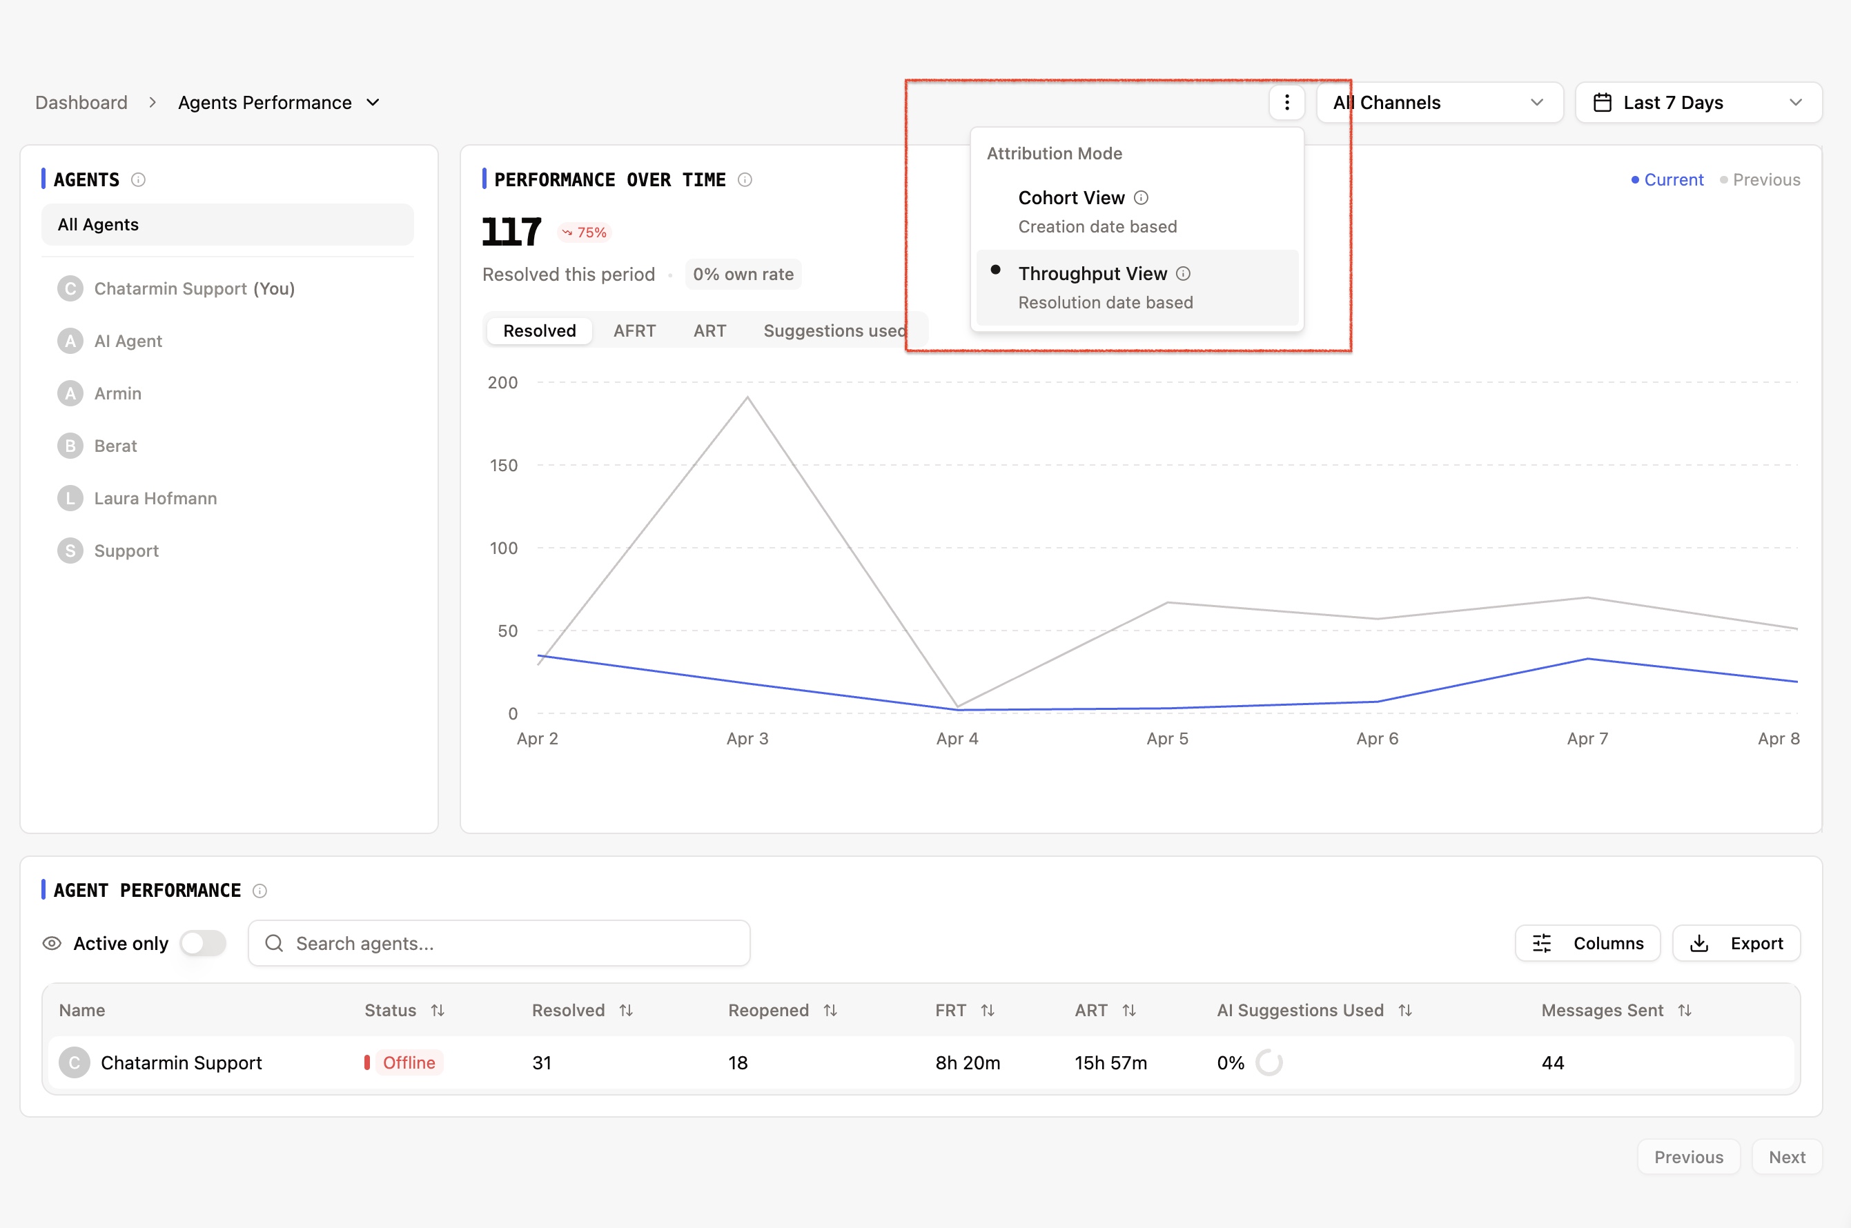Viewport: 1851px width, 1228px height.
Task: Sort table by Messages Sent arrows
Action: tap(1685, 1010)
